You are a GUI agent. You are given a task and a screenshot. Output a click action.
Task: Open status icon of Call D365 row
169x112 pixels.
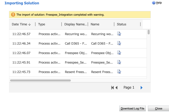pos(119,43)
